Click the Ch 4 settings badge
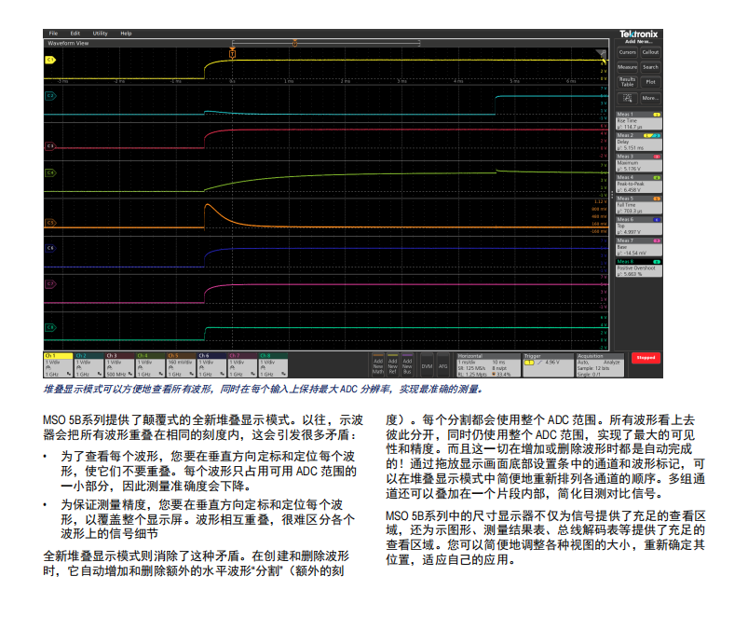 click(150, 365)
